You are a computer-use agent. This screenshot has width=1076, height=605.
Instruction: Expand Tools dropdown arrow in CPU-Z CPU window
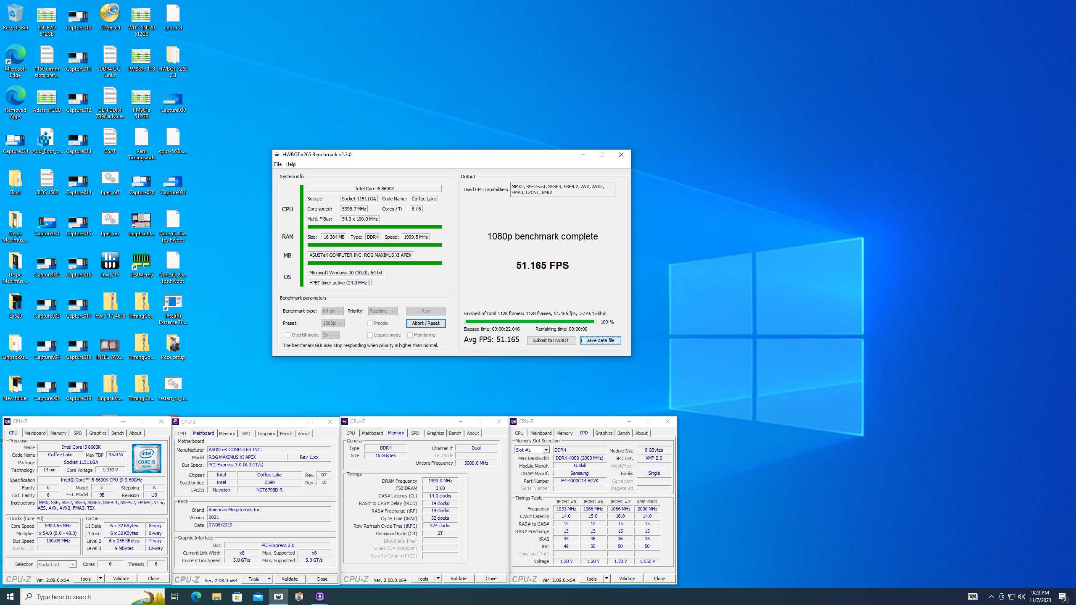100,579
